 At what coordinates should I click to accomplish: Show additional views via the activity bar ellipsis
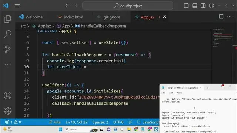[7, 65]
